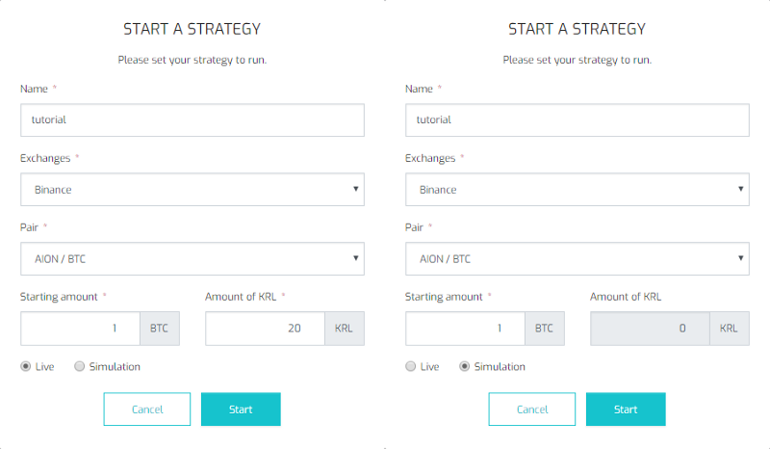770x449 pixels.
Task: Click BTC unit label in left form
Action: (160, 329)
